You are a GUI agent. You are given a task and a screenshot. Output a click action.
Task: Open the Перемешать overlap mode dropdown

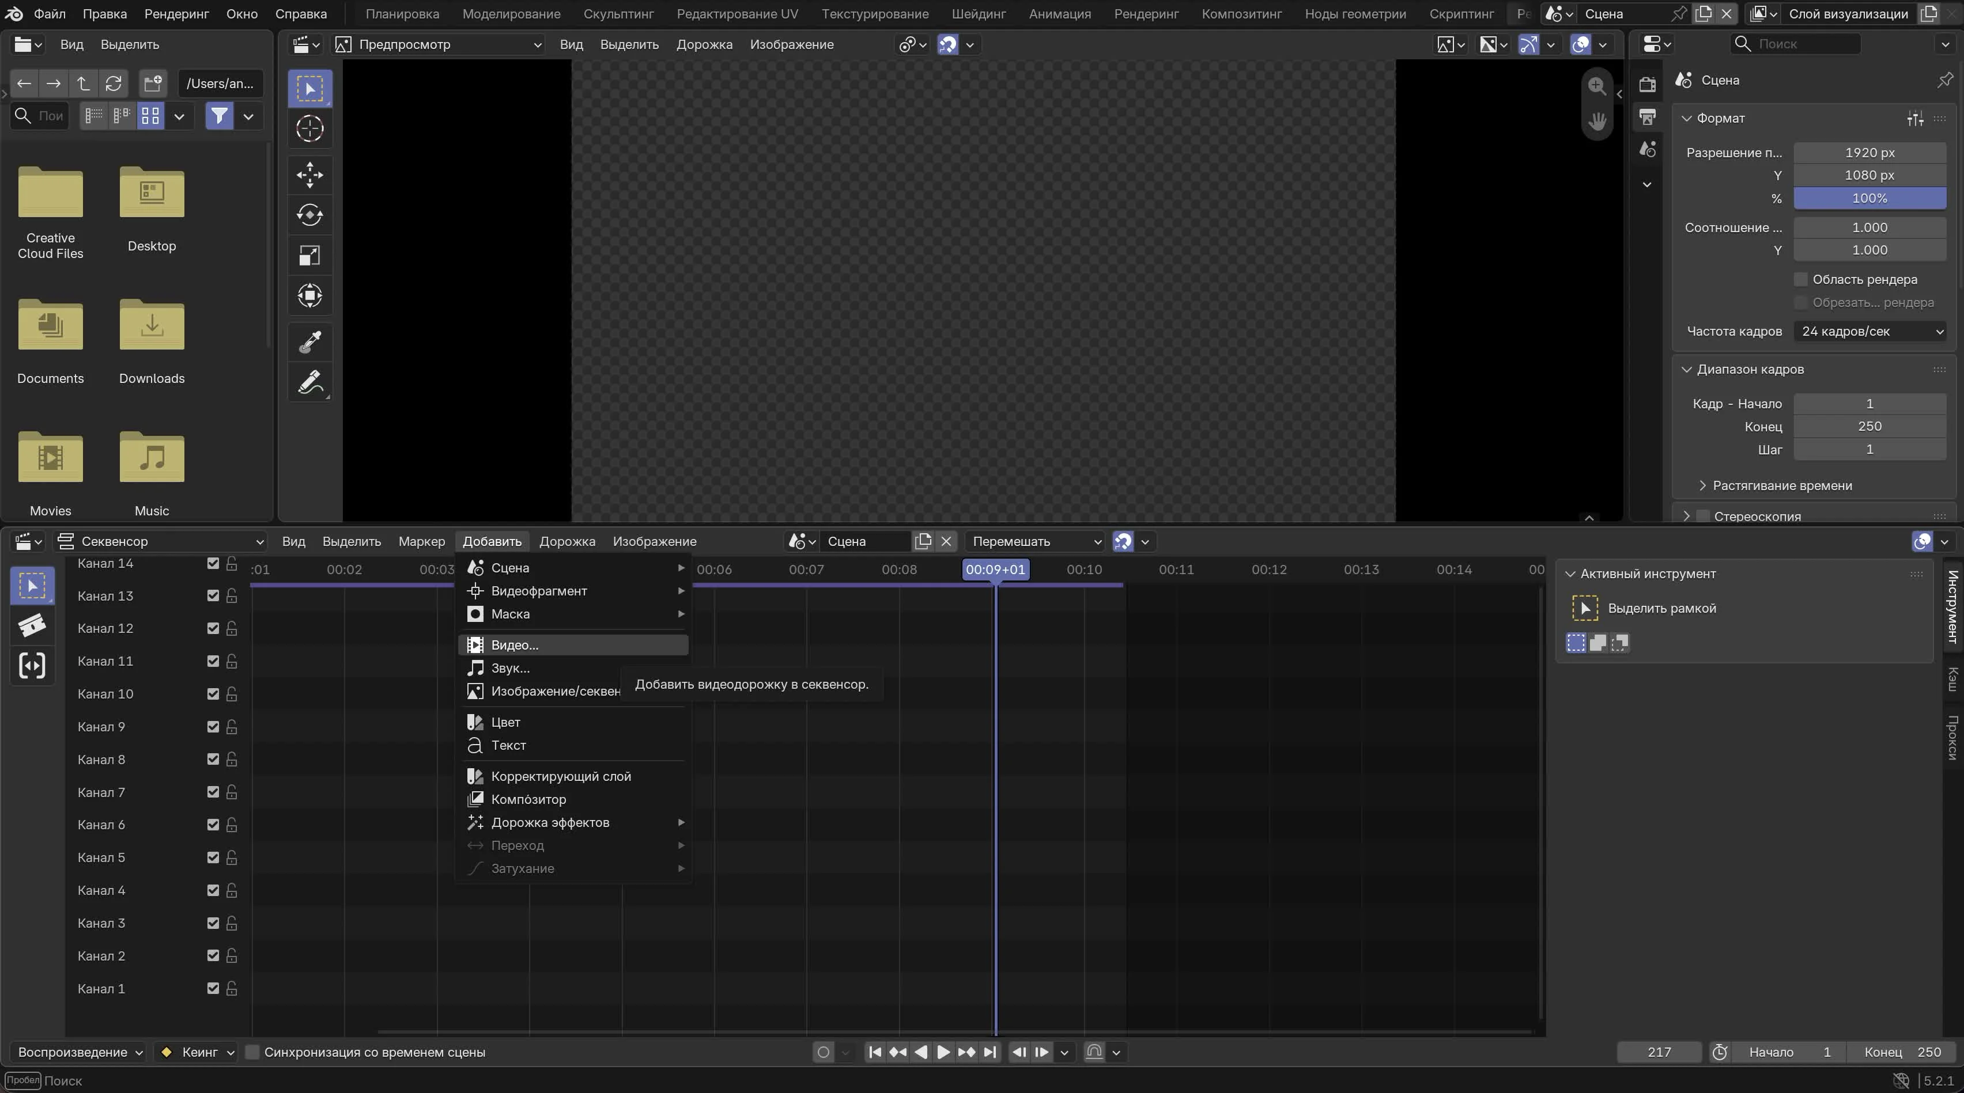(x=1036, y=541)
